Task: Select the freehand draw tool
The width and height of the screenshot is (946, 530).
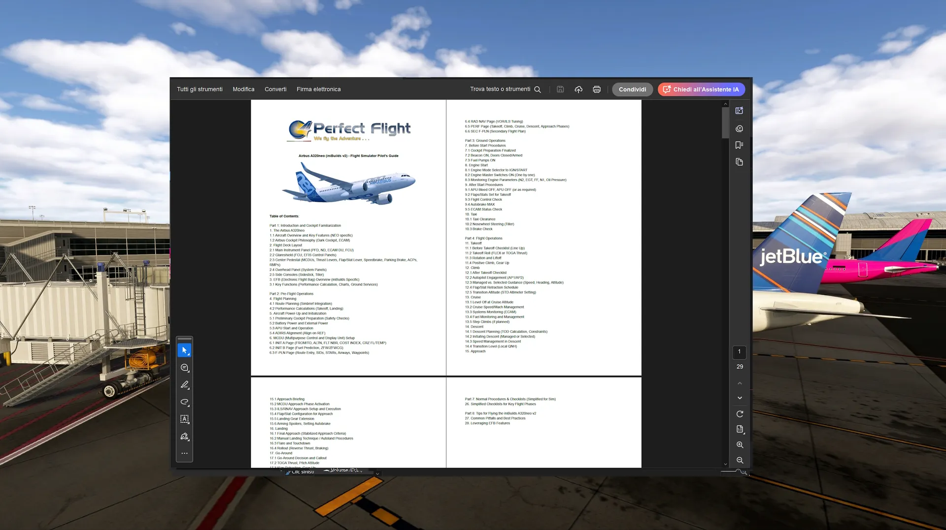Action: click(x=184, y=402)
